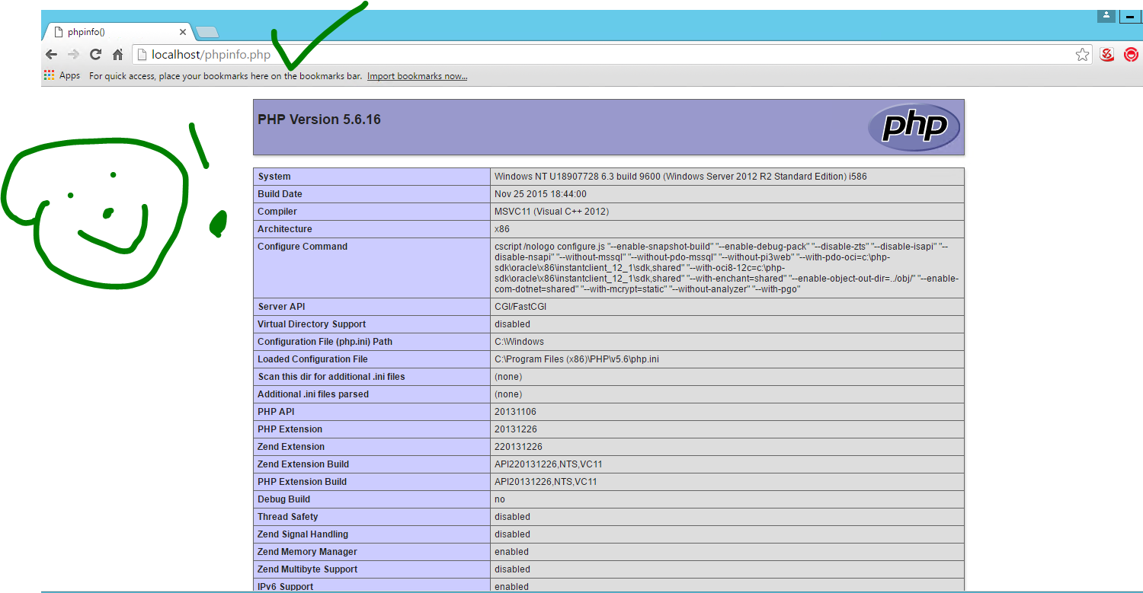
Task: Click the PHP logo image
Action: [914, 127]
